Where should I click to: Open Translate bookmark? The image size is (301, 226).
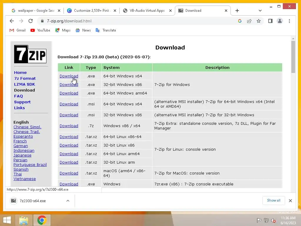106,30
